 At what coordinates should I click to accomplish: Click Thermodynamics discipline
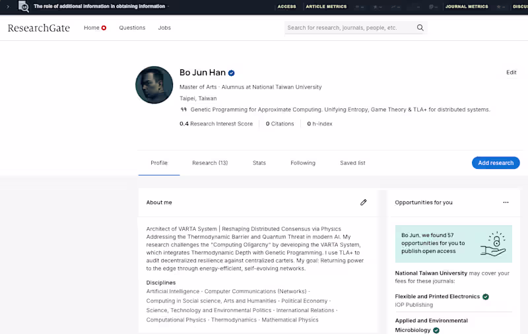[x=234, y=319]
